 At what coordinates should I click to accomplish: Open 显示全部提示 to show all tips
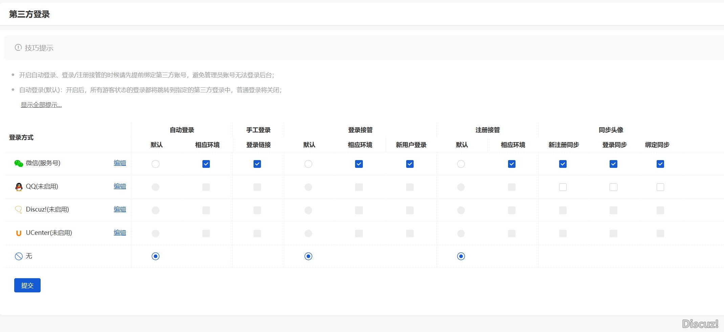pos(41,105)
